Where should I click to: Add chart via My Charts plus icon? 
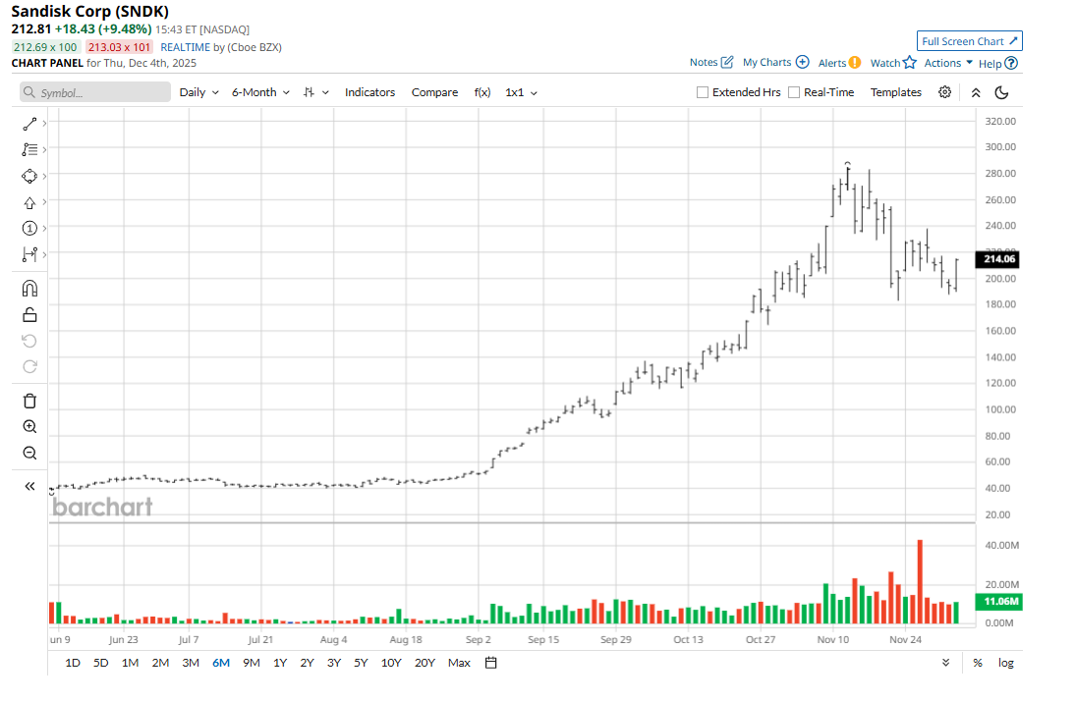coord(802,62)
